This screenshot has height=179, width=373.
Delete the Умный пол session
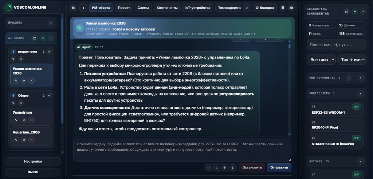pos(31,120)
